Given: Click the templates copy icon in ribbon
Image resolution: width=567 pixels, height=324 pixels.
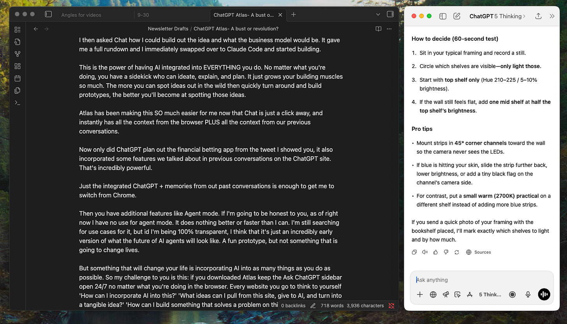Looking at the screenshot, I should click(17, 91).
